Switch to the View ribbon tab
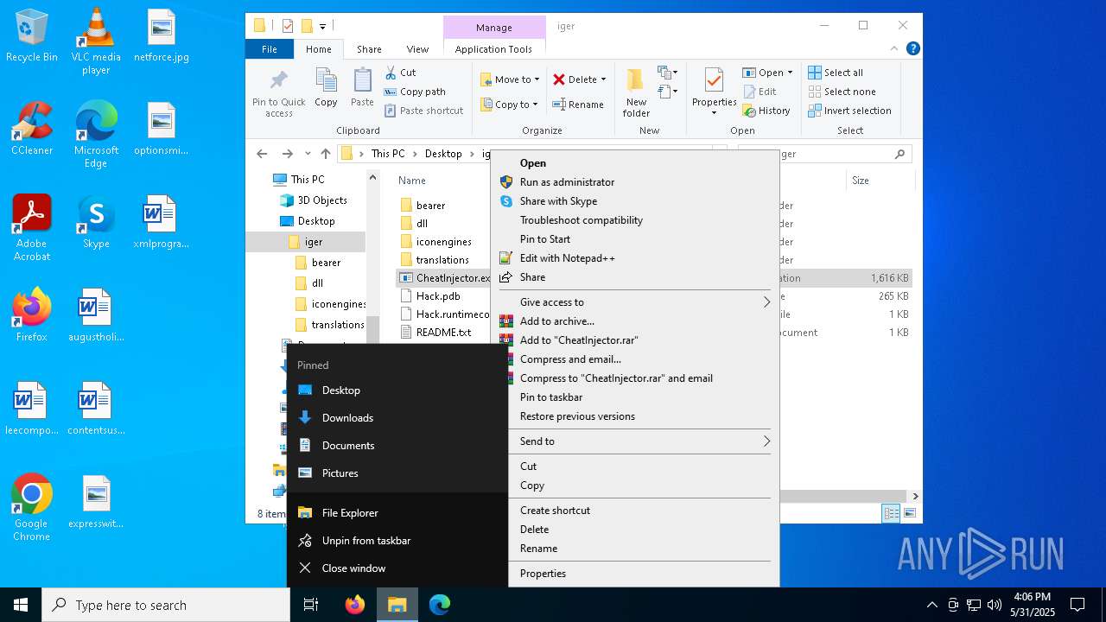The width and height of the screenshot is (1106, 622). tap(417, 49)
